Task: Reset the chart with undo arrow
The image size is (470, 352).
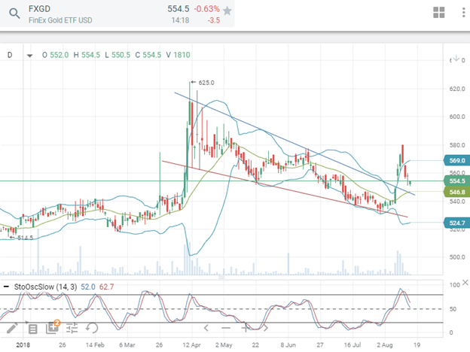Action: coord(92,328)
